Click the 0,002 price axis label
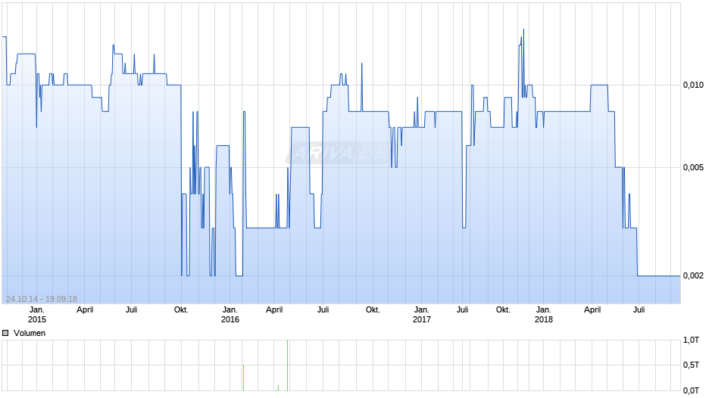This screenshot has height=398, width=712. pos(693,275)
